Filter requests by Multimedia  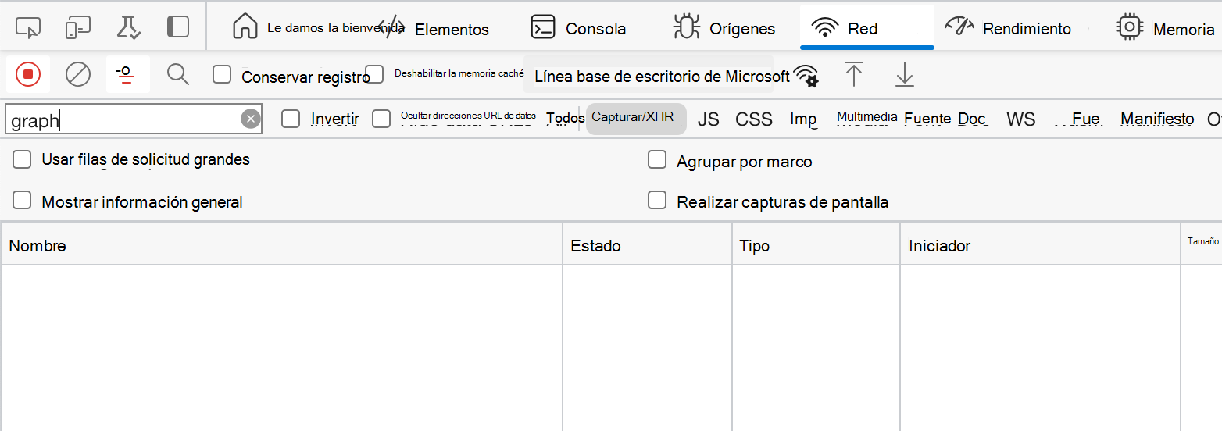[x=866, y=117]
